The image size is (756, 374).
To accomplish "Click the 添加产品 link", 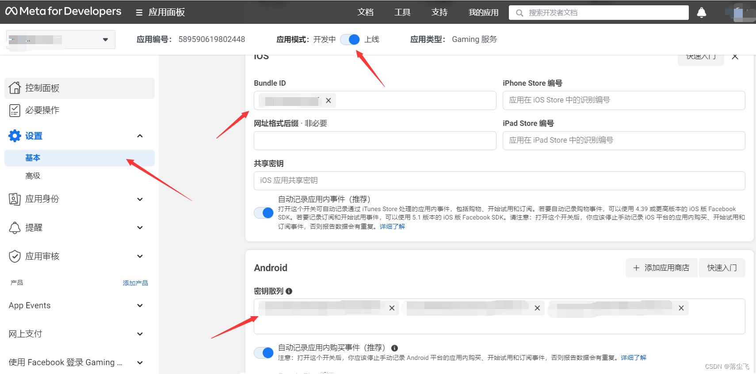I will [x=135, y=283].
